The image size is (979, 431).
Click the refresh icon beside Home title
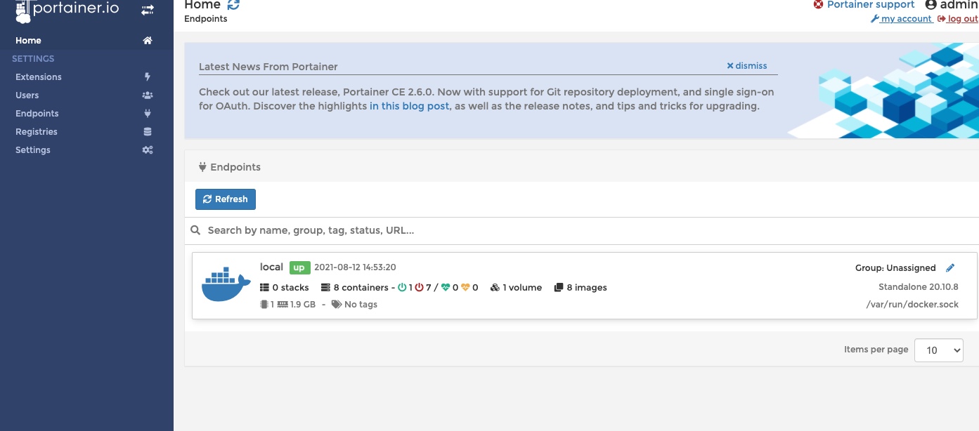coord(233,5)
